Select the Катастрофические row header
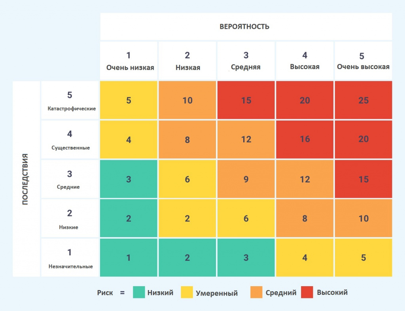This screenshot has width=405, height=311. tap(70, 100)
